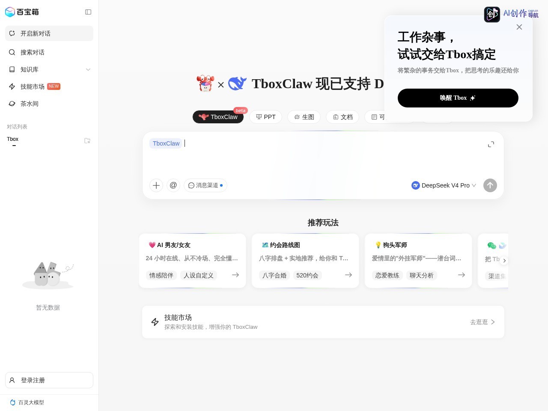The height and width of the screenshot is (411, 548).
Task: Open the 狗头军师 card
Action: pyautogui.click(x=419, y=260)
